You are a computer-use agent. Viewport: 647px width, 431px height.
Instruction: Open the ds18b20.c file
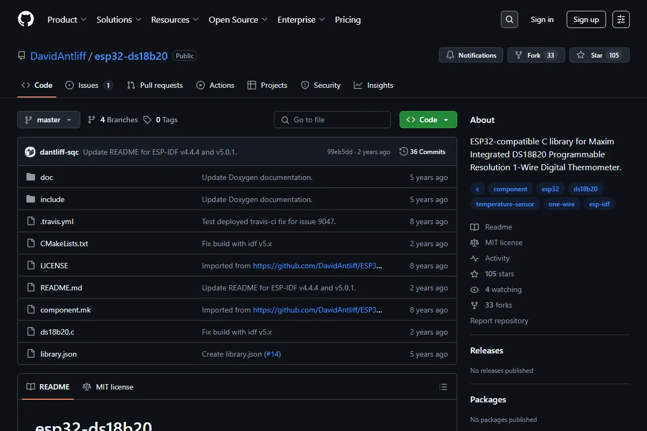pyautogui.click(x=57, y=332)
